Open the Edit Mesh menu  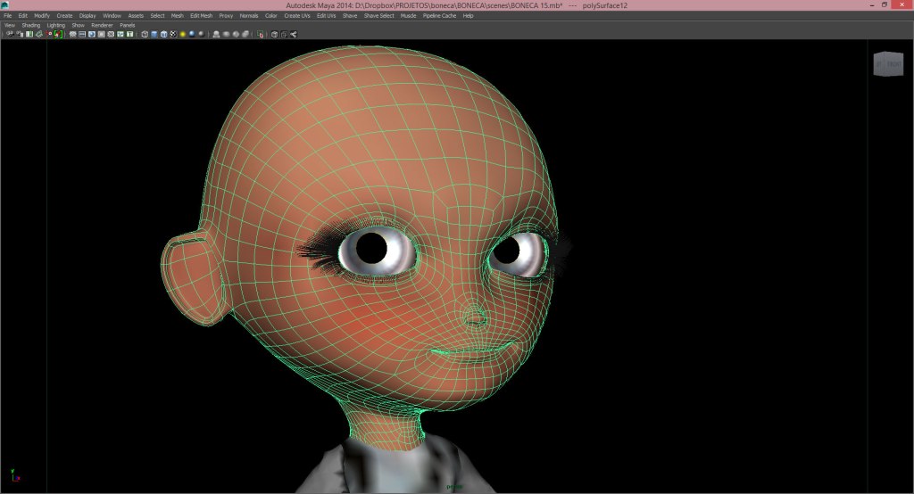(x=201, y=15)
